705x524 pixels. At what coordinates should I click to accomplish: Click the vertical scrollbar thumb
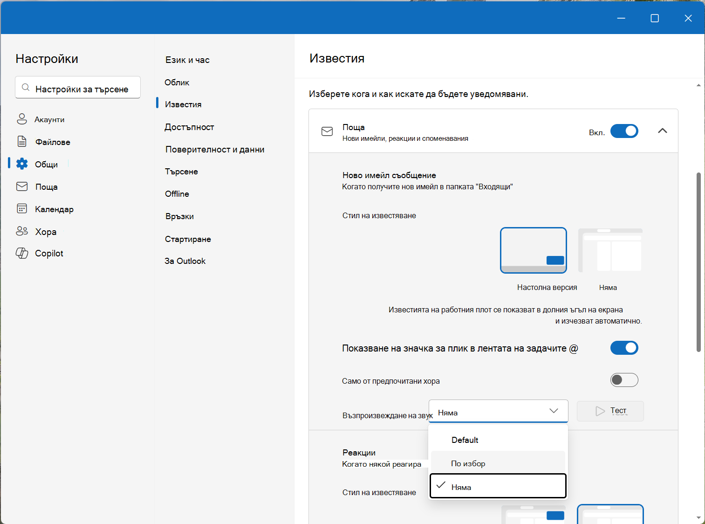click(698, 262)
